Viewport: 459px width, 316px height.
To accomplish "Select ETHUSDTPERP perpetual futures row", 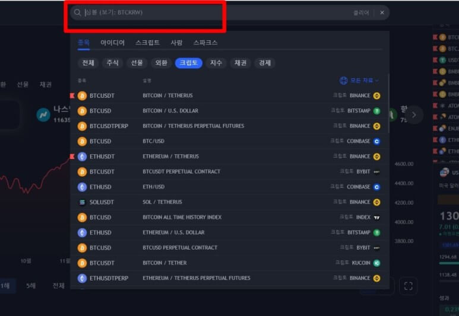I will [229, 278].
